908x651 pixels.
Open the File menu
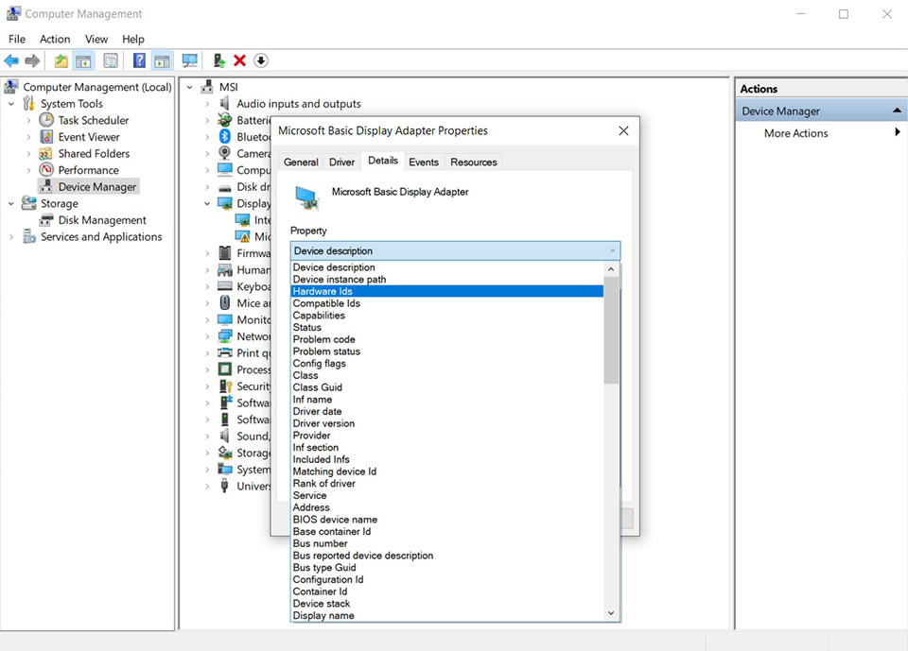pos(17,39)
